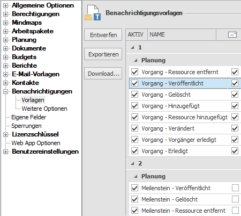Expand the Kontakte tree node
Screen dimensions: 241x216
tap(5, 83)
